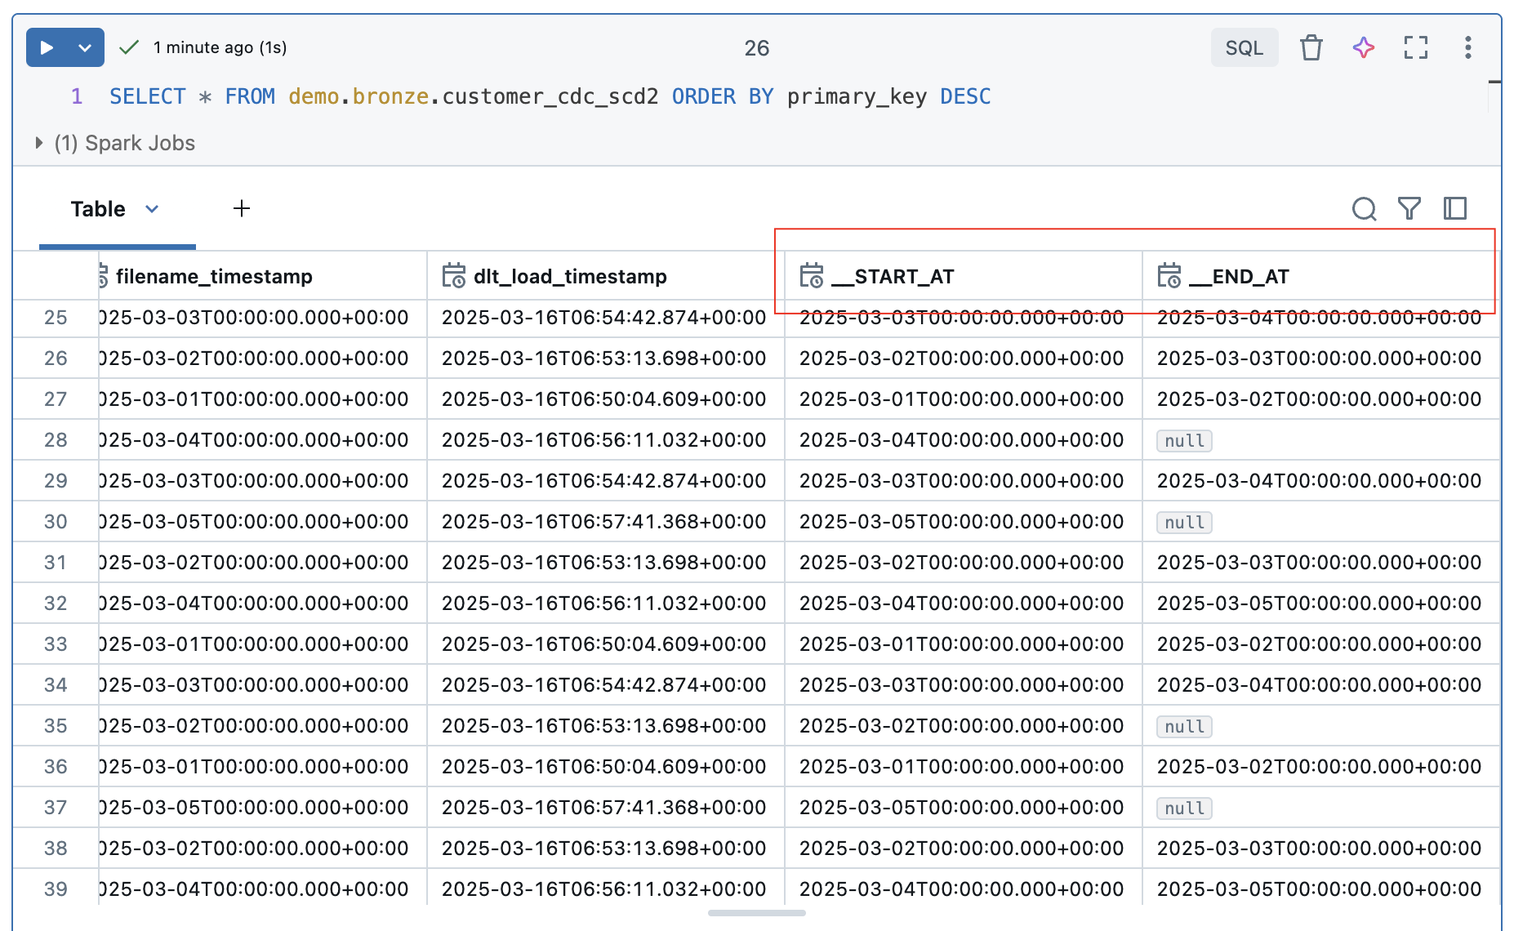The width and height of the screenshot is (1514, 931).
Task: Click the filename_timestamp column header
Action: pyautogui.click(x=214, y=277)
